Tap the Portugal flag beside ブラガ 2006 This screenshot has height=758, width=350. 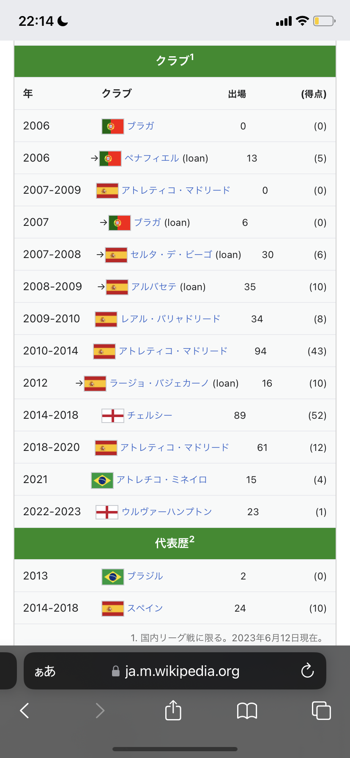click(x=113, y=126)
